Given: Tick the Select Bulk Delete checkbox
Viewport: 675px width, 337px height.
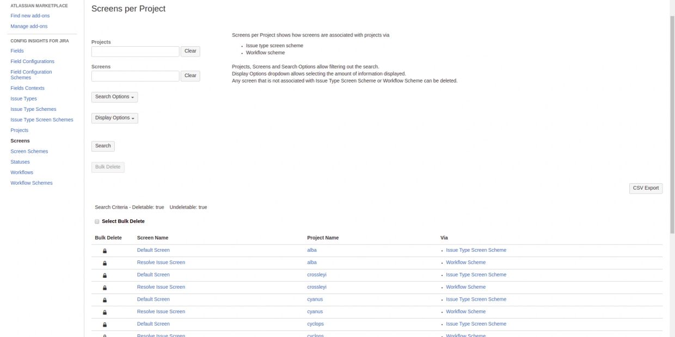Looking at the screenshot, I should point(97,221).
